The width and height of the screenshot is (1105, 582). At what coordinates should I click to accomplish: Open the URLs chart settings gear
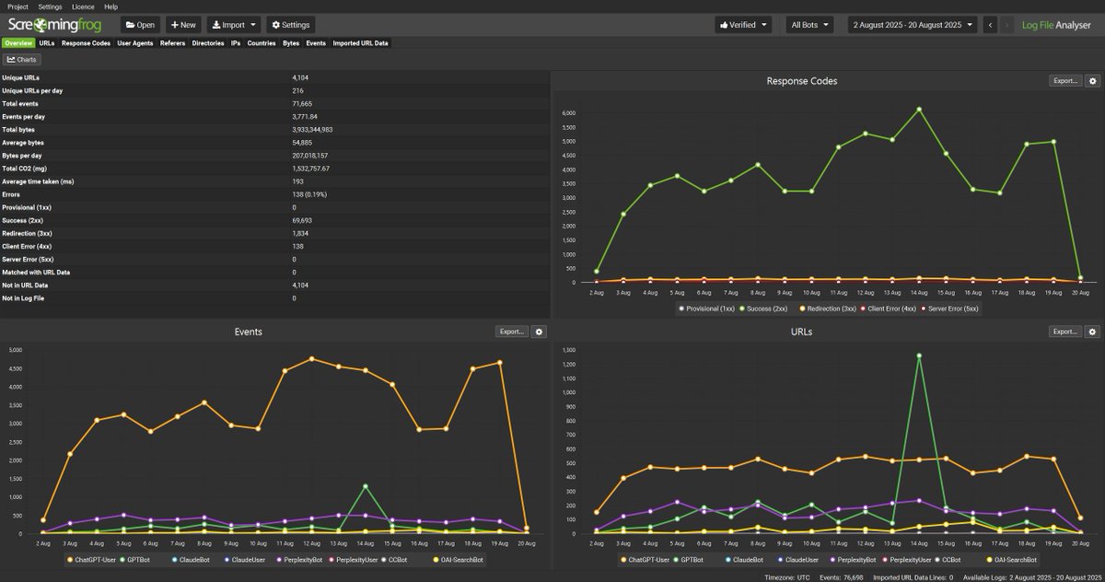1092,332
